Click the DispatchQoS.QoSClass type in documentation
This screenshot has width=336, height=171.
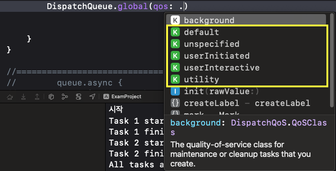tap(249, 127)
